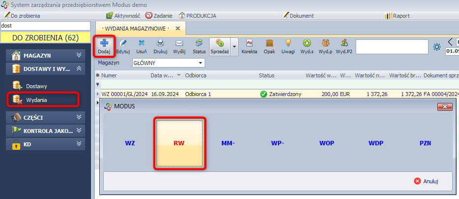This screenshot has width=459, height=199.
Task: Open the Dokument menu
Action: tap(298, 16)
